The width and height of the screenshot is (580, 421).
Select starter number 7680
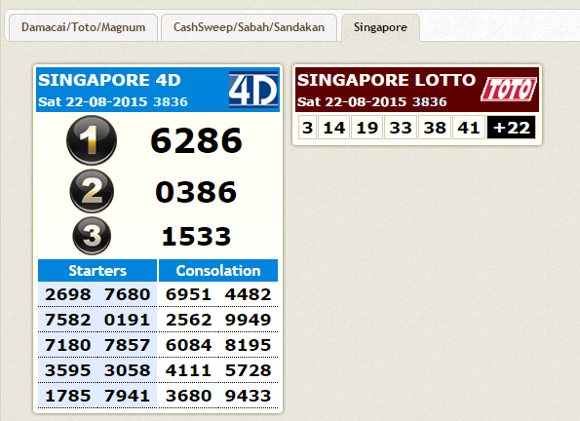point(128,294)
